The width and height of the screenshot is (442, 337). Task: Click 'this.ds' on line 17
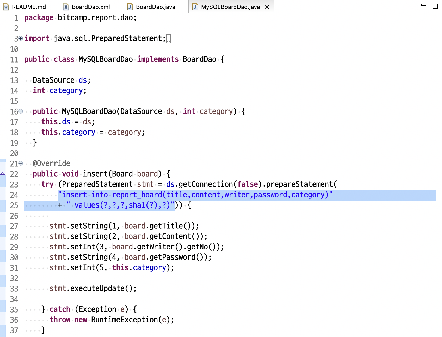point(56,122)
